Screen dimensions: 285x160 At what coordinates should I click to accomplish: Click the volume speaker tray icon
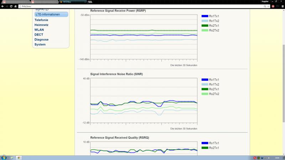point(269,158)
